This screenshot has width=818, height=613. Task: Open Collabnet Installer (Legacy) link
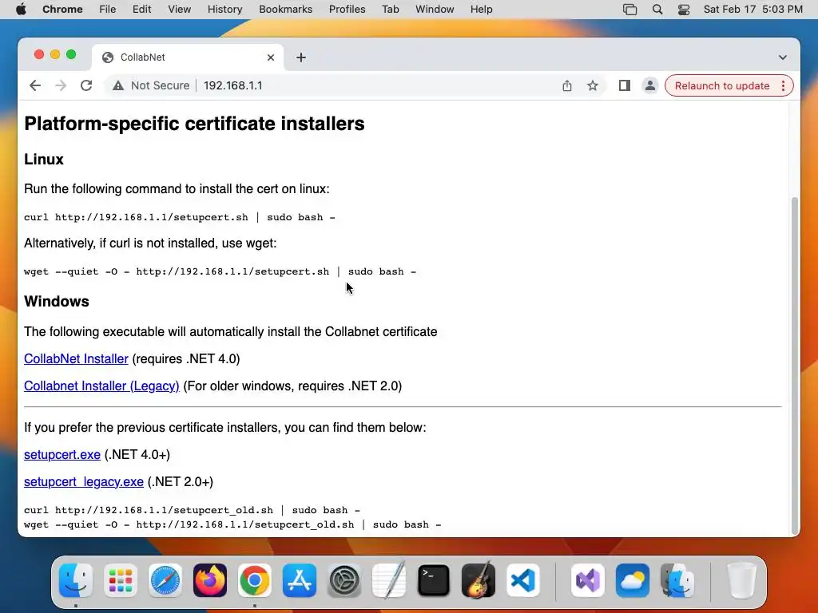point(101,386)
